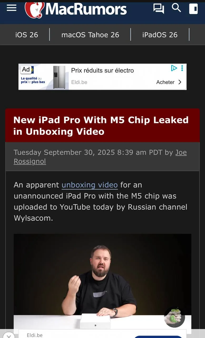This screenshot has height=338, width=205.
Task: Open the hamburger navigation menu
Action: (x=12, y=8)
